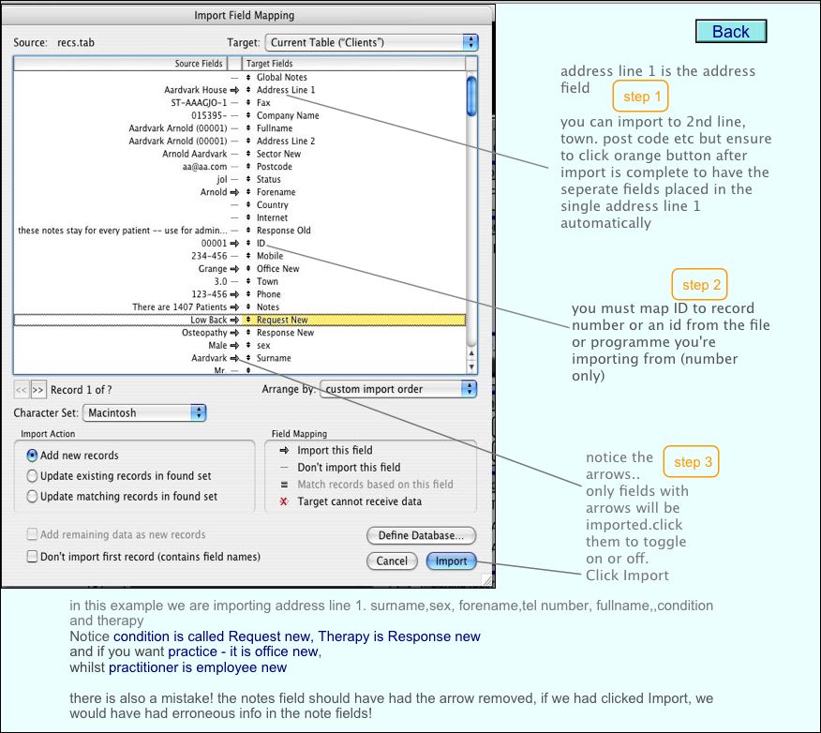Click the Define Database button
This screenshot has height=733, width=821.
click(x=421, y=535)
